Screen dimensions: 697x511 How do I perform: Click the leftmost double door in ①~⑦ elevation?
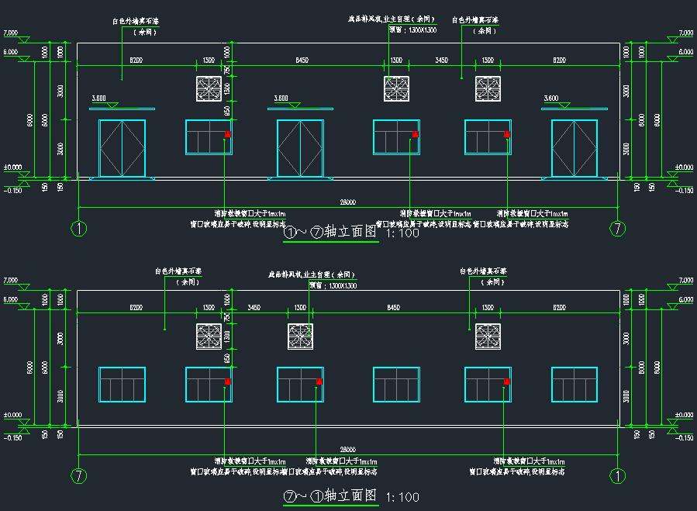tap(122, 149)
